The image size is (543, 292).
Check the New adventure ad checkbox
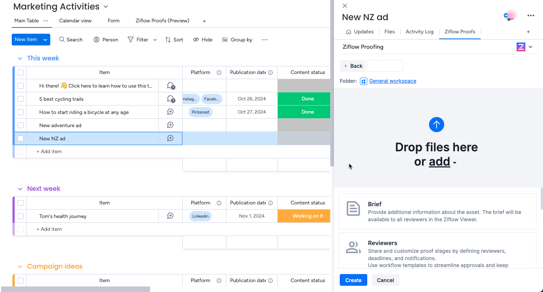point(21,125)
